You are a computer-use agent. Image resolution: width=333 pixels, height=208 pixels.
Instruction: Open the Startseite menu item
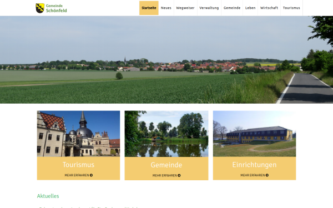(149, 8)
